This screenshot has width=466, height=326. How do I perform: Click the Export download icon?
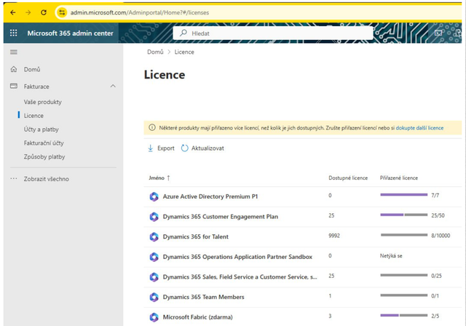(151, 148)
